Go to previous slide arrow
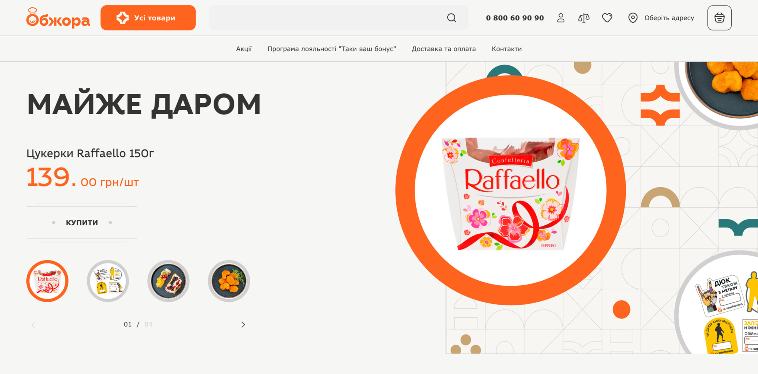This screenshot has height=374, width=758. 33,325
